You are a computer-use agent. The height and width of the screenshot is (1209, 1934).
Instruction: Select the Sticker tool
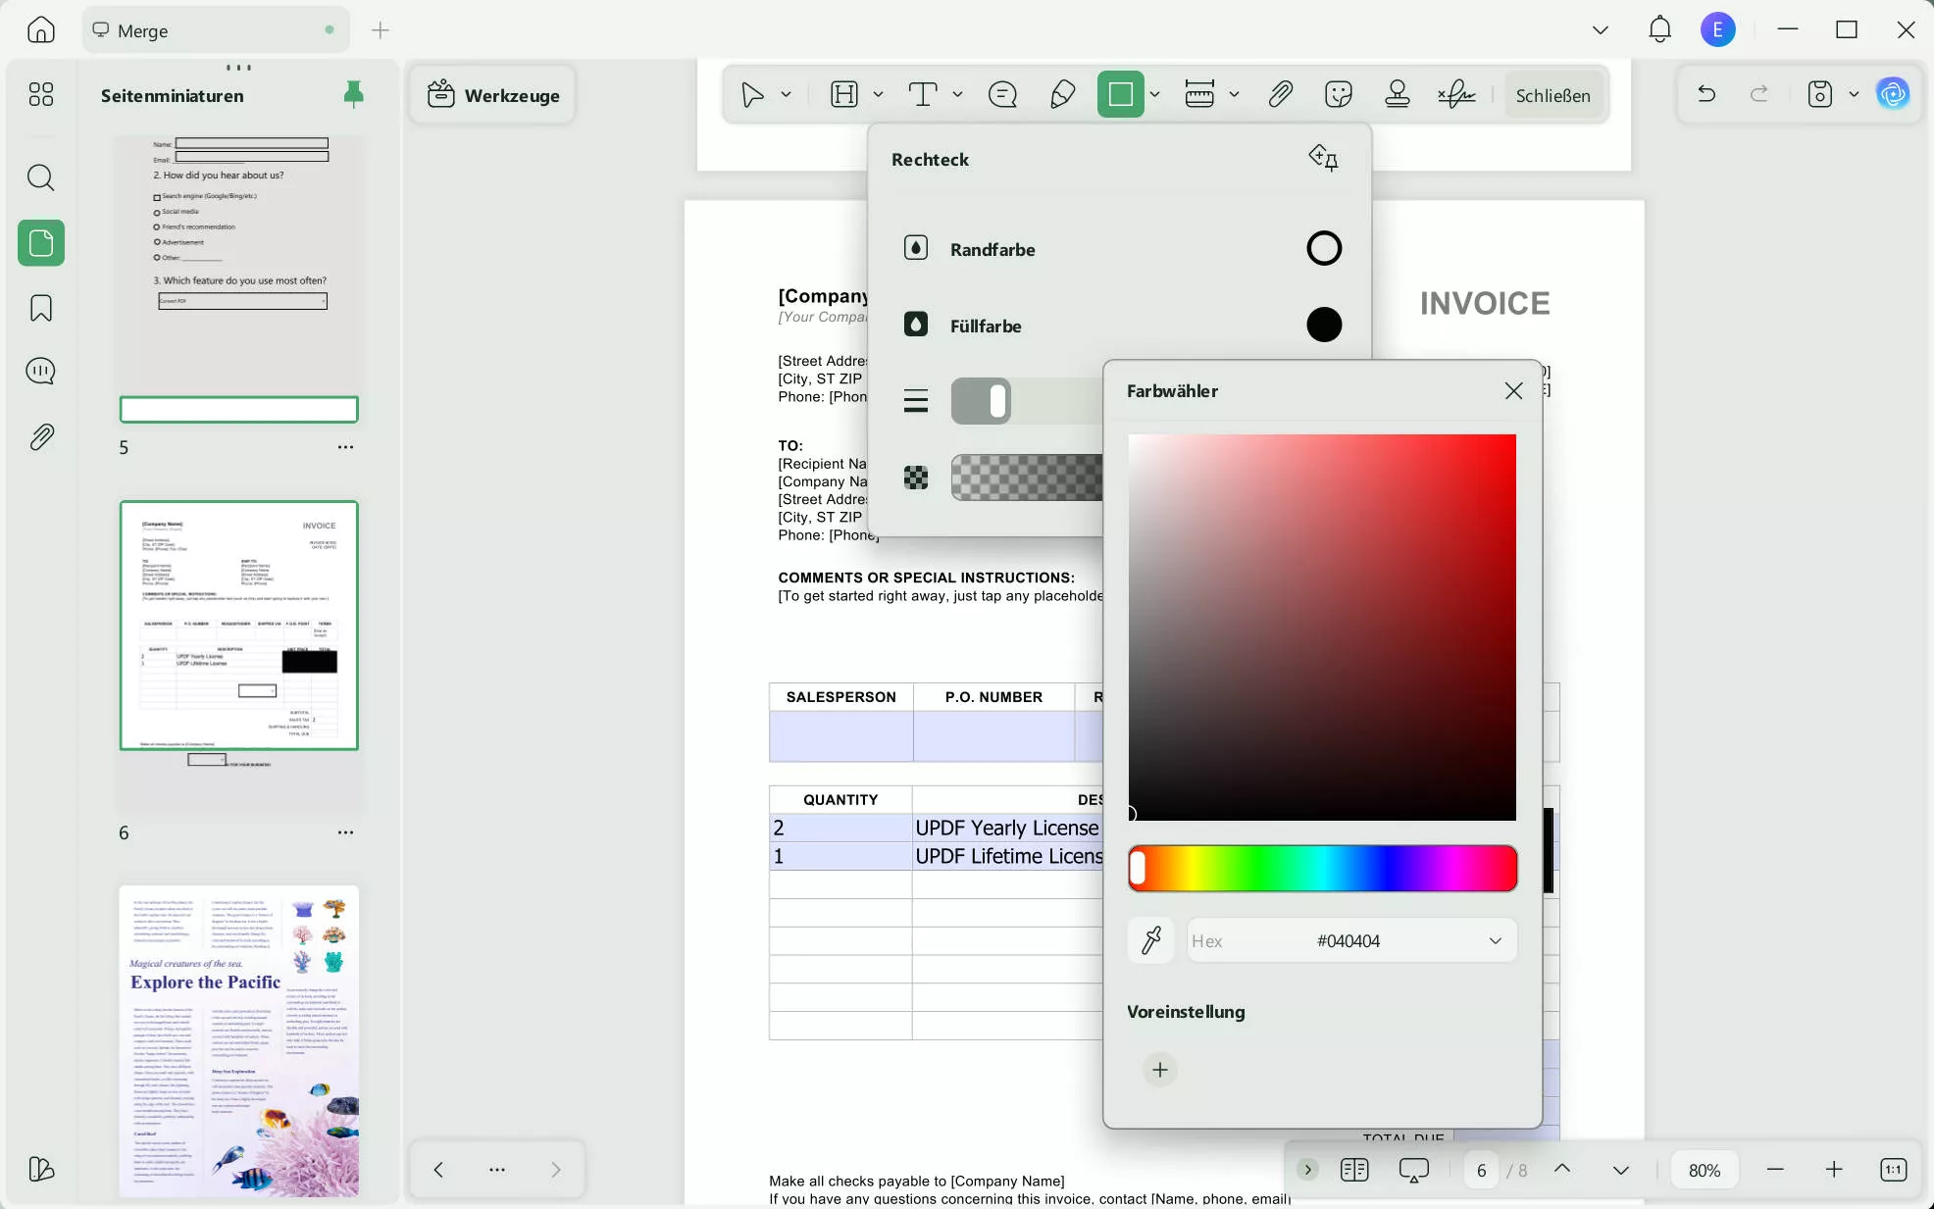click(x=1338, y=94)
